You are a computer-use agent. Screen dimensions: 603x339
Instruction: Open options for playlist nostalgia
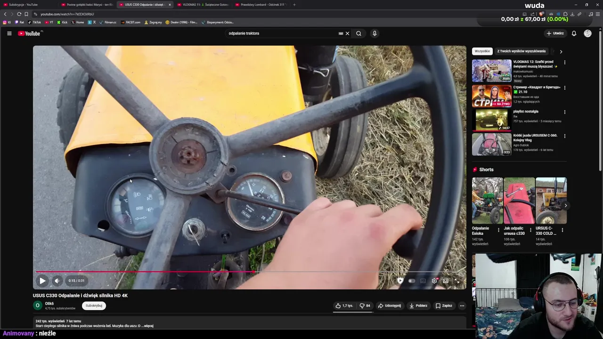tap(564, 112)
